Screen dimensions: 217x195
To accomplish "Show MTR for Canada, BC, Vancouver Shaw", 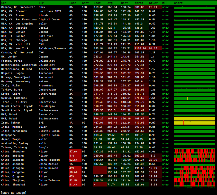I will click(165, 7).
